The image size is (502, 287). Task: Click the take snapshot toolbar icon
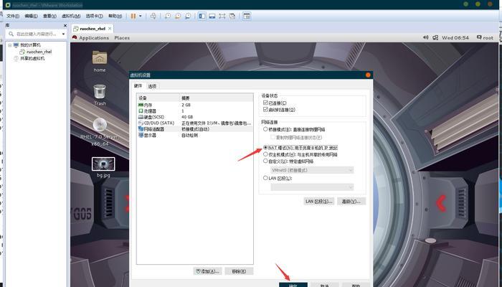click(x=167, y=16)
